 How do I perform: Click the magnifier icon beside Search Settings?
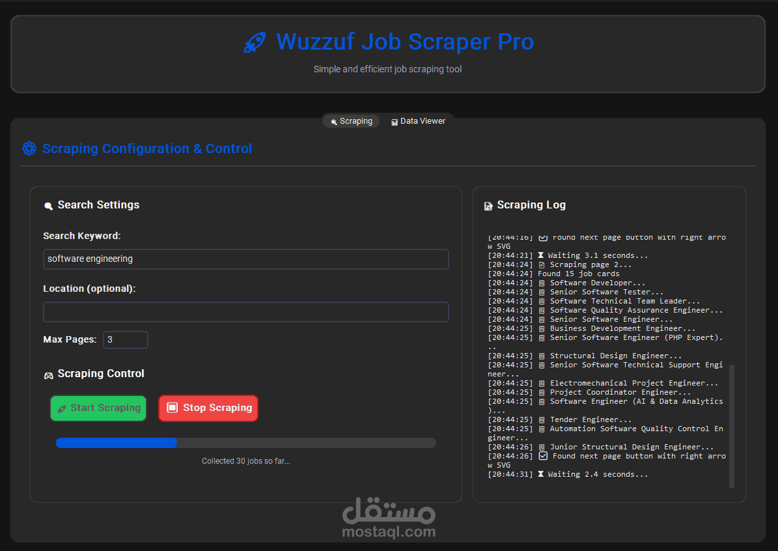click(48, 206)
